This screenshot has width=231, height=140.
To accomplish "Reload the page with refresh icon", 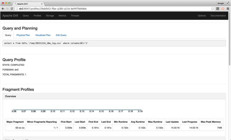I will point(12,9).
